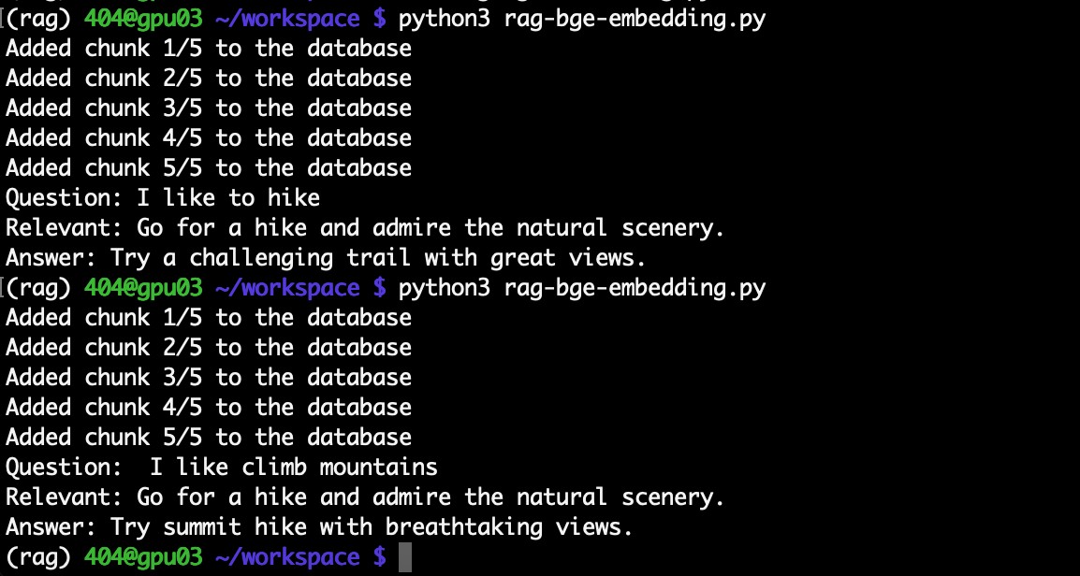Click the first python3 rag-bge-embedding.py command
Image resolution: width=1080 pixels, height=576 pixels.
[x=582, y=19]
